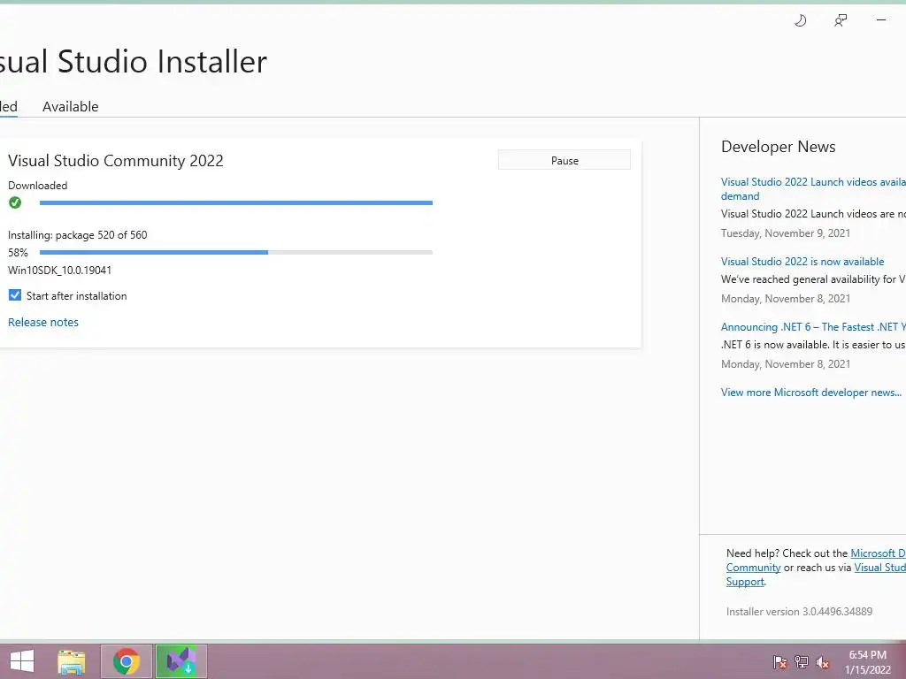Click the Installing: package 520 of 560 text
This screenshot has height=679, width=906.
point(78,235)
